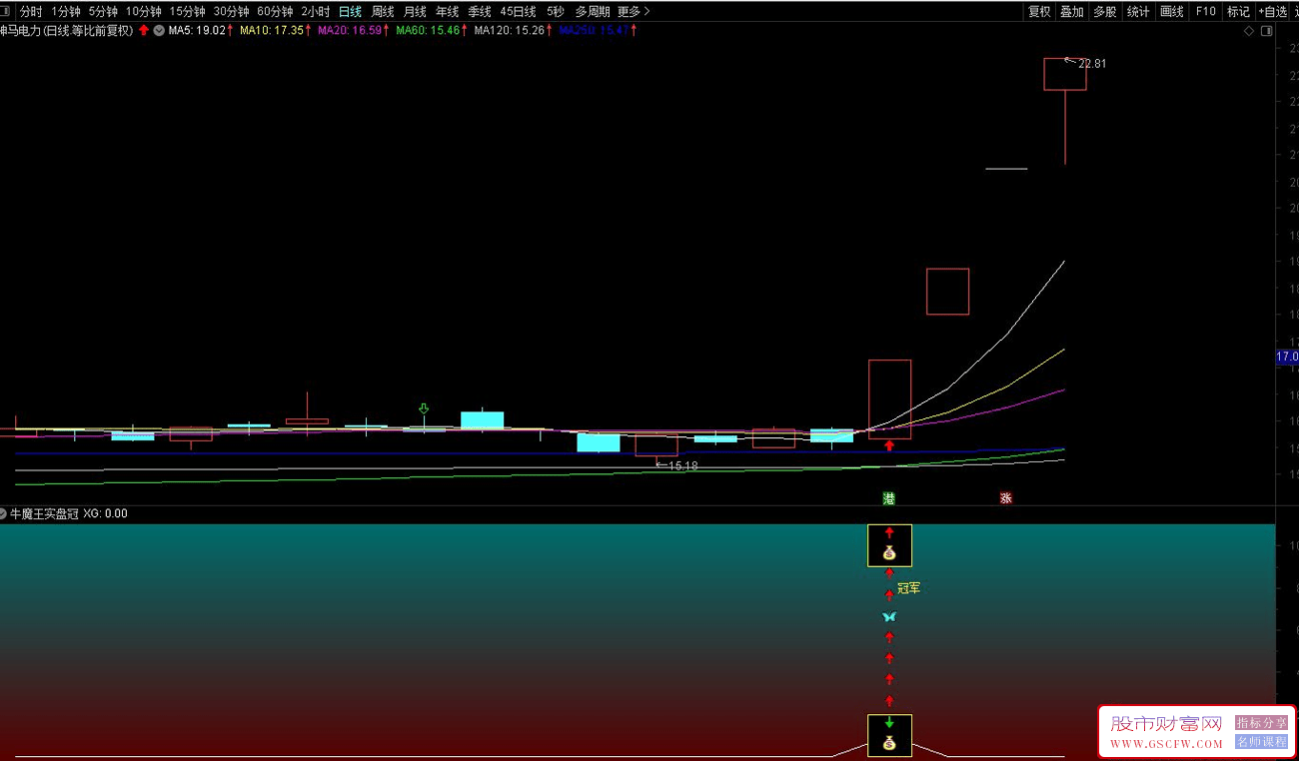Click the bottom money bag icon in the indicator panel
Viewport: 1299px width, 761px height.
[889, 743]
